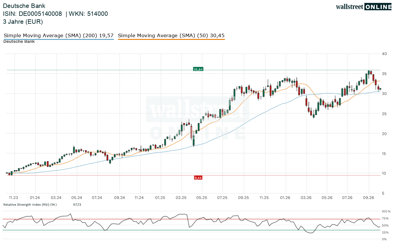Click the 15 price axis value
The width and height of the screenshot is (395, 247).
click(384, 153)
